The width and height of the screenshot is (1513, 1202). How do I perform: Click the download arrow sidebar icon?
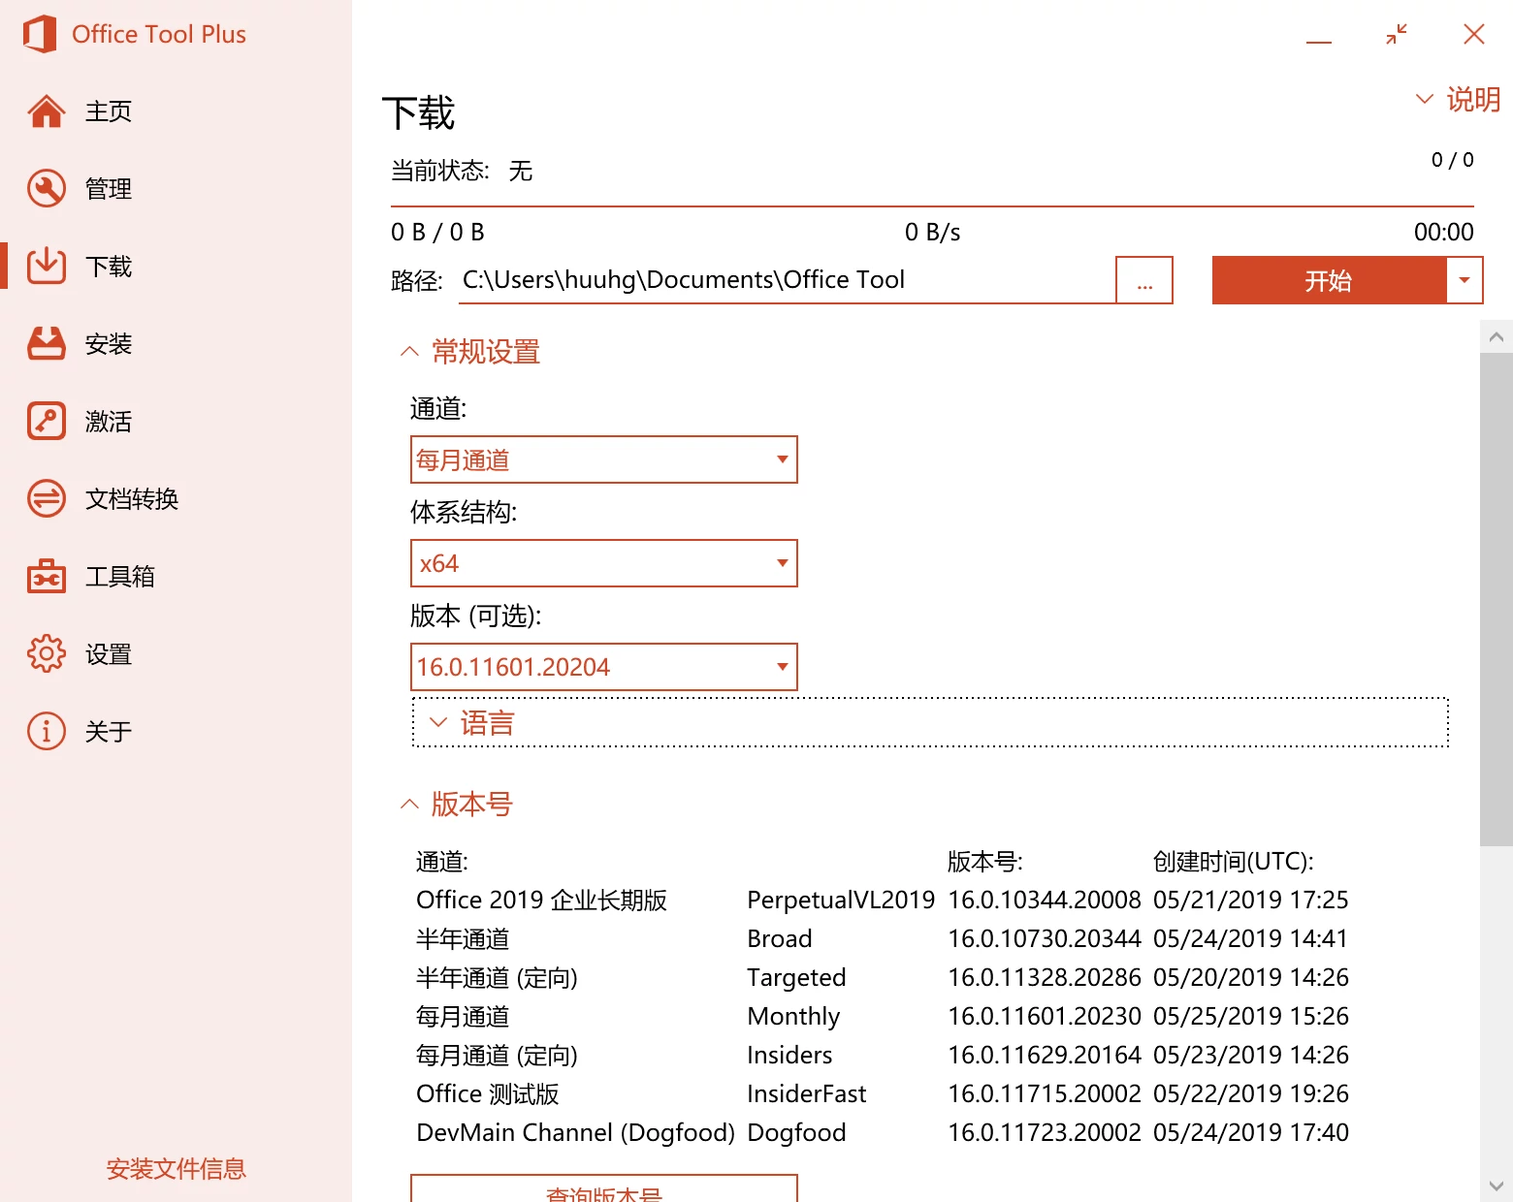pos(47,266)
